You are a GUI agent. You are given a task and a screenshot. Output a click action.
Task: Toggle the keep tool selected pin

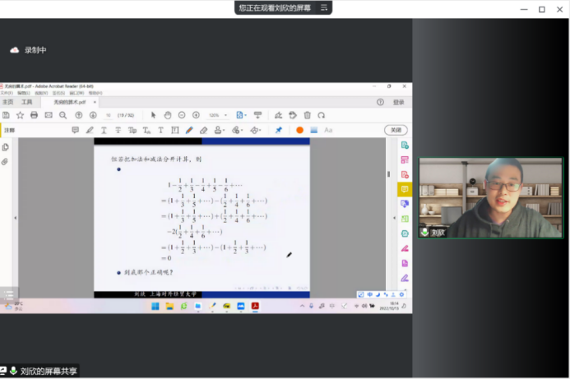tap(278, 130)
